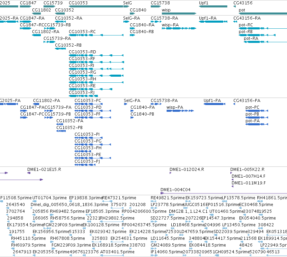Click the CG15739 gene label
Viewport: 287px width, 257px height.
point(53,3)
